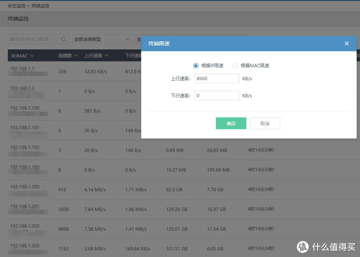Click the 上行速率 input field with 8960
The image size is (360, 257).
coord(217,78)
